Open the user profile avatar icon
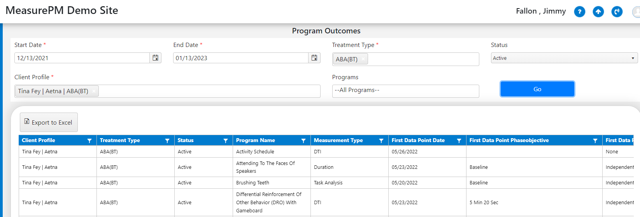This screenshot has width=640, height=217. click(636, 12)
